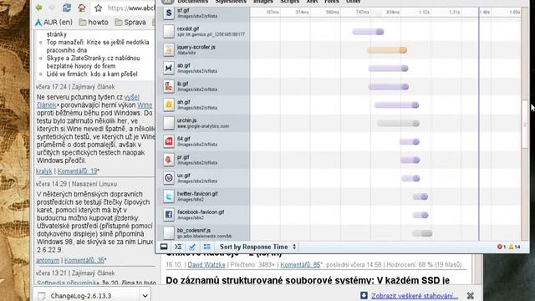The width and height of the screenshot is (535, 301).
Task: Open the home page icon
Action: click(x=82, y=8)
